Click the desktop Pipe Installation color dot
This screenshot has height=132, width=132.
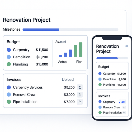tap(9, 102)
